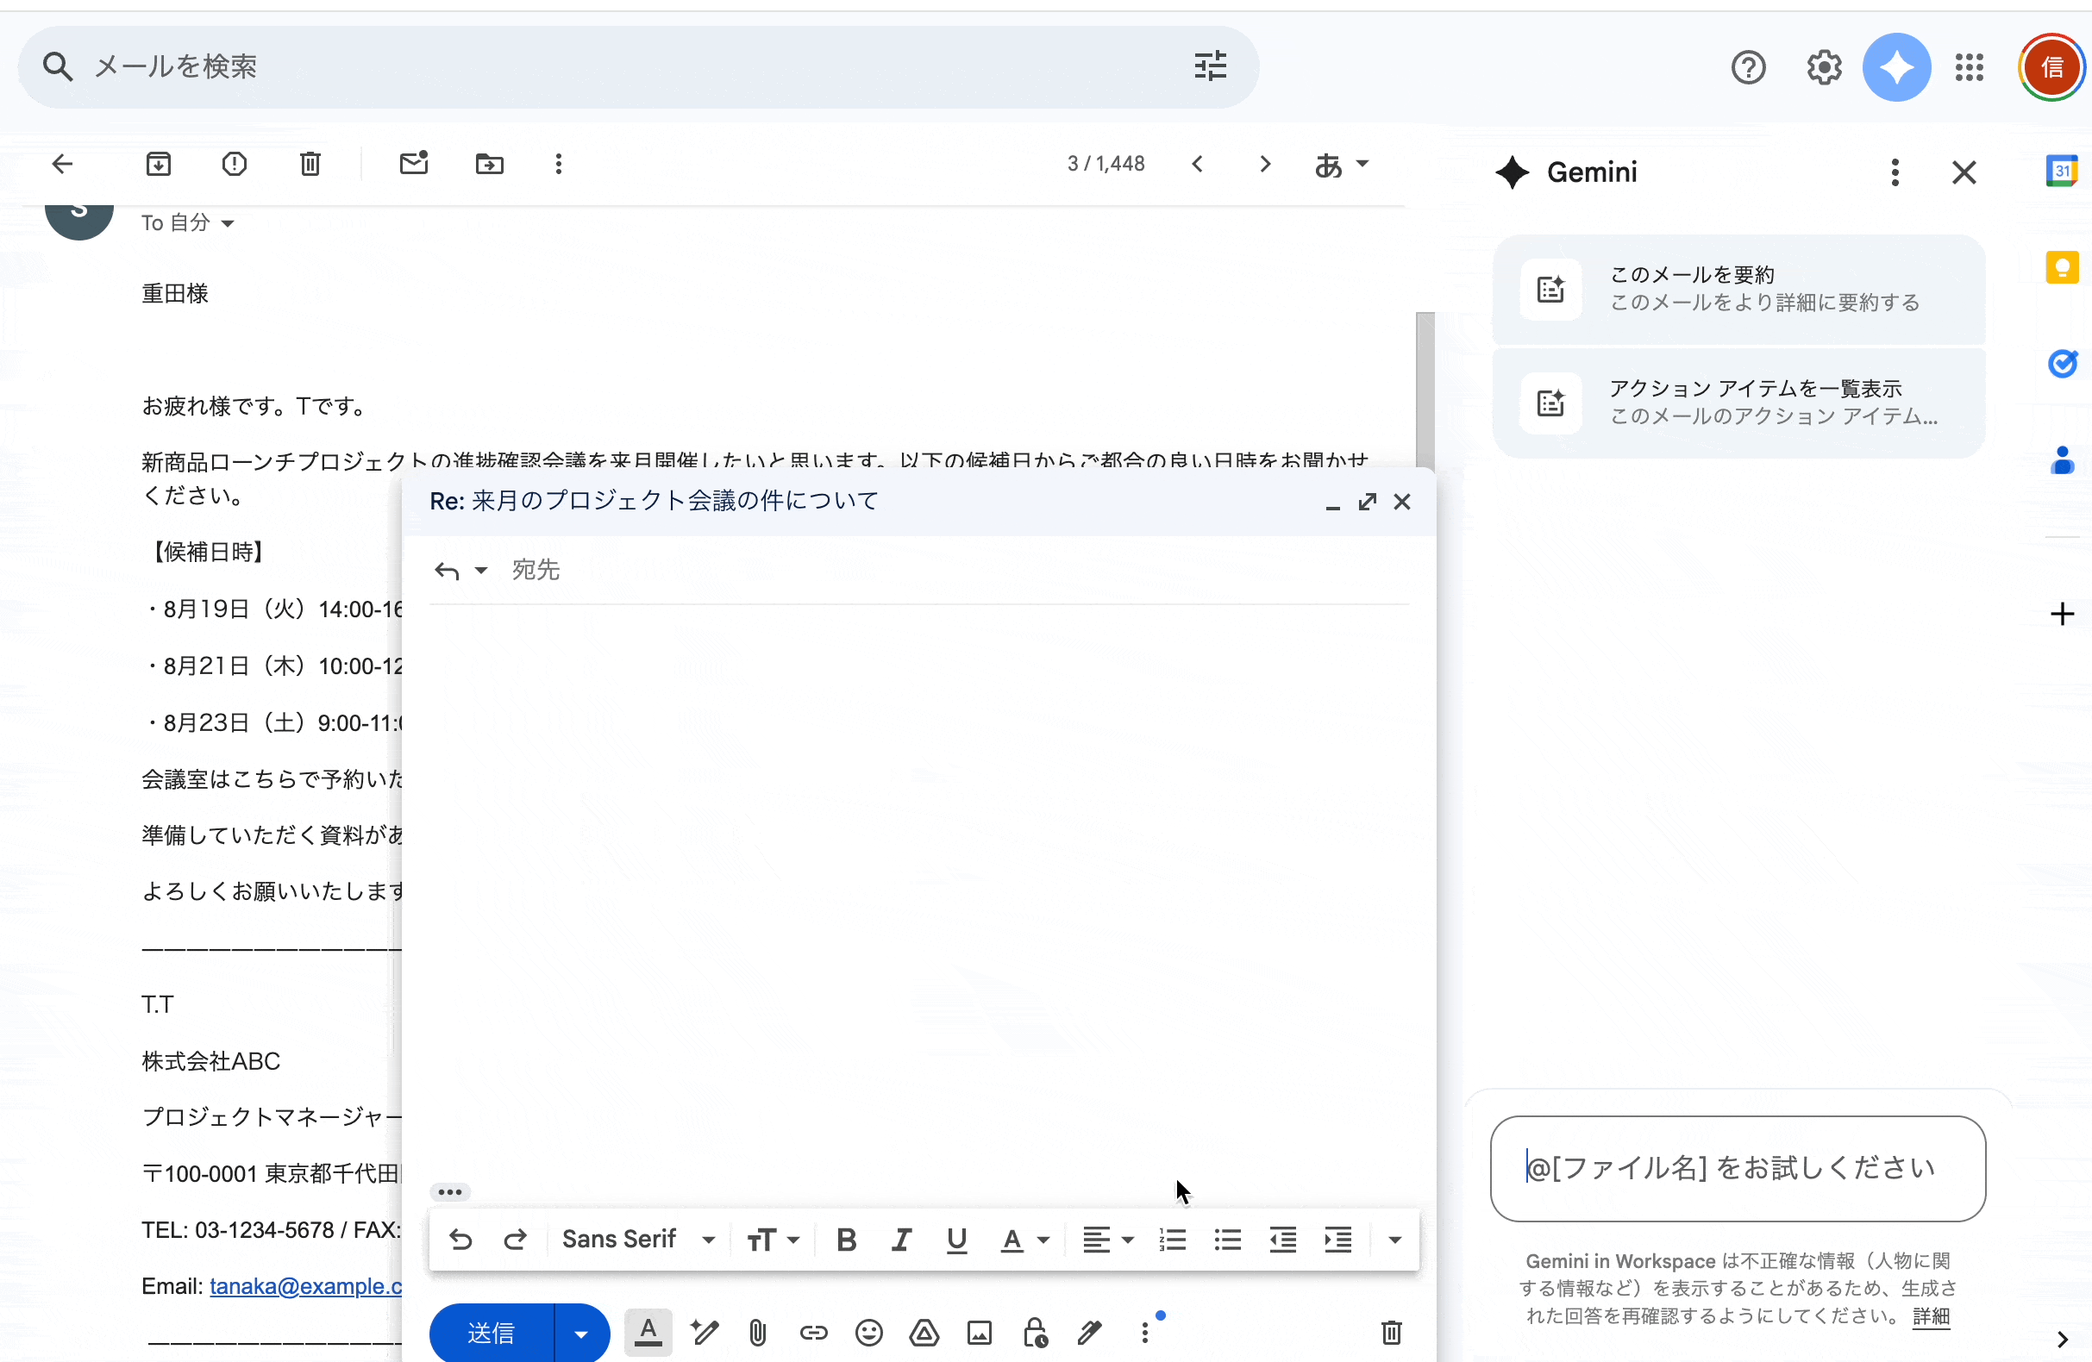Toggle formatting options button
The width and height of the screenshot is (2092, 1362).
(648, 1333)
